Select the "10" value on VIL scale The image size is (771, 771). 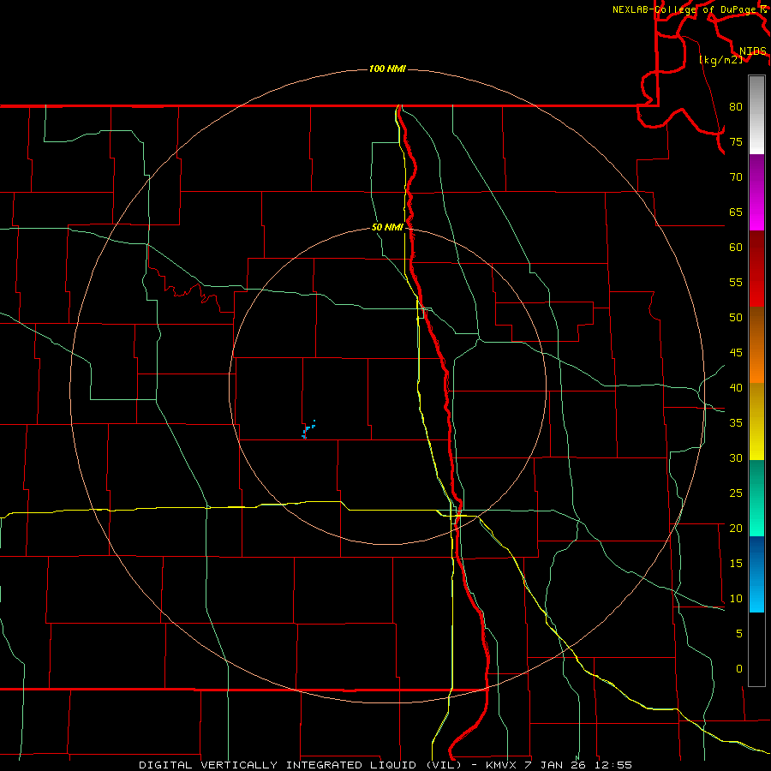(x=736, y=599)
